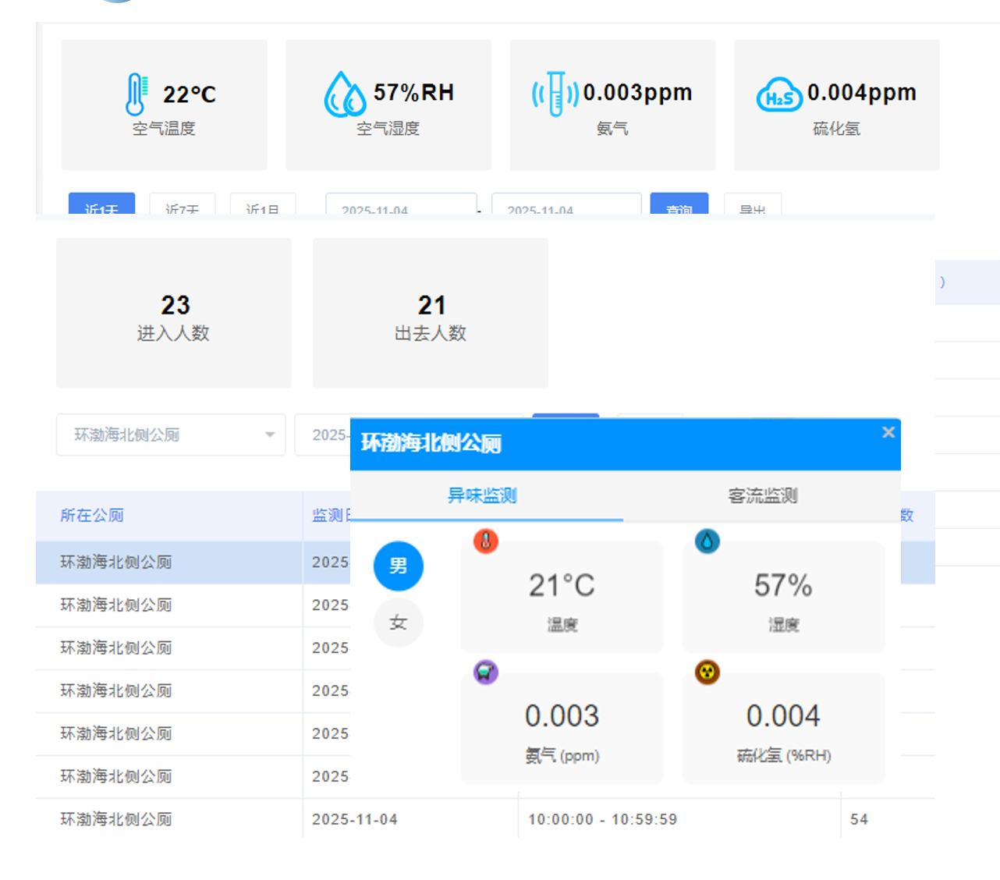Image resolution: width=1000 pixels, height=880 pixels.
Task: Click the thermometer icon beside 22°C 空气温度
Action: pyautogui.click(x=137, y=94)
